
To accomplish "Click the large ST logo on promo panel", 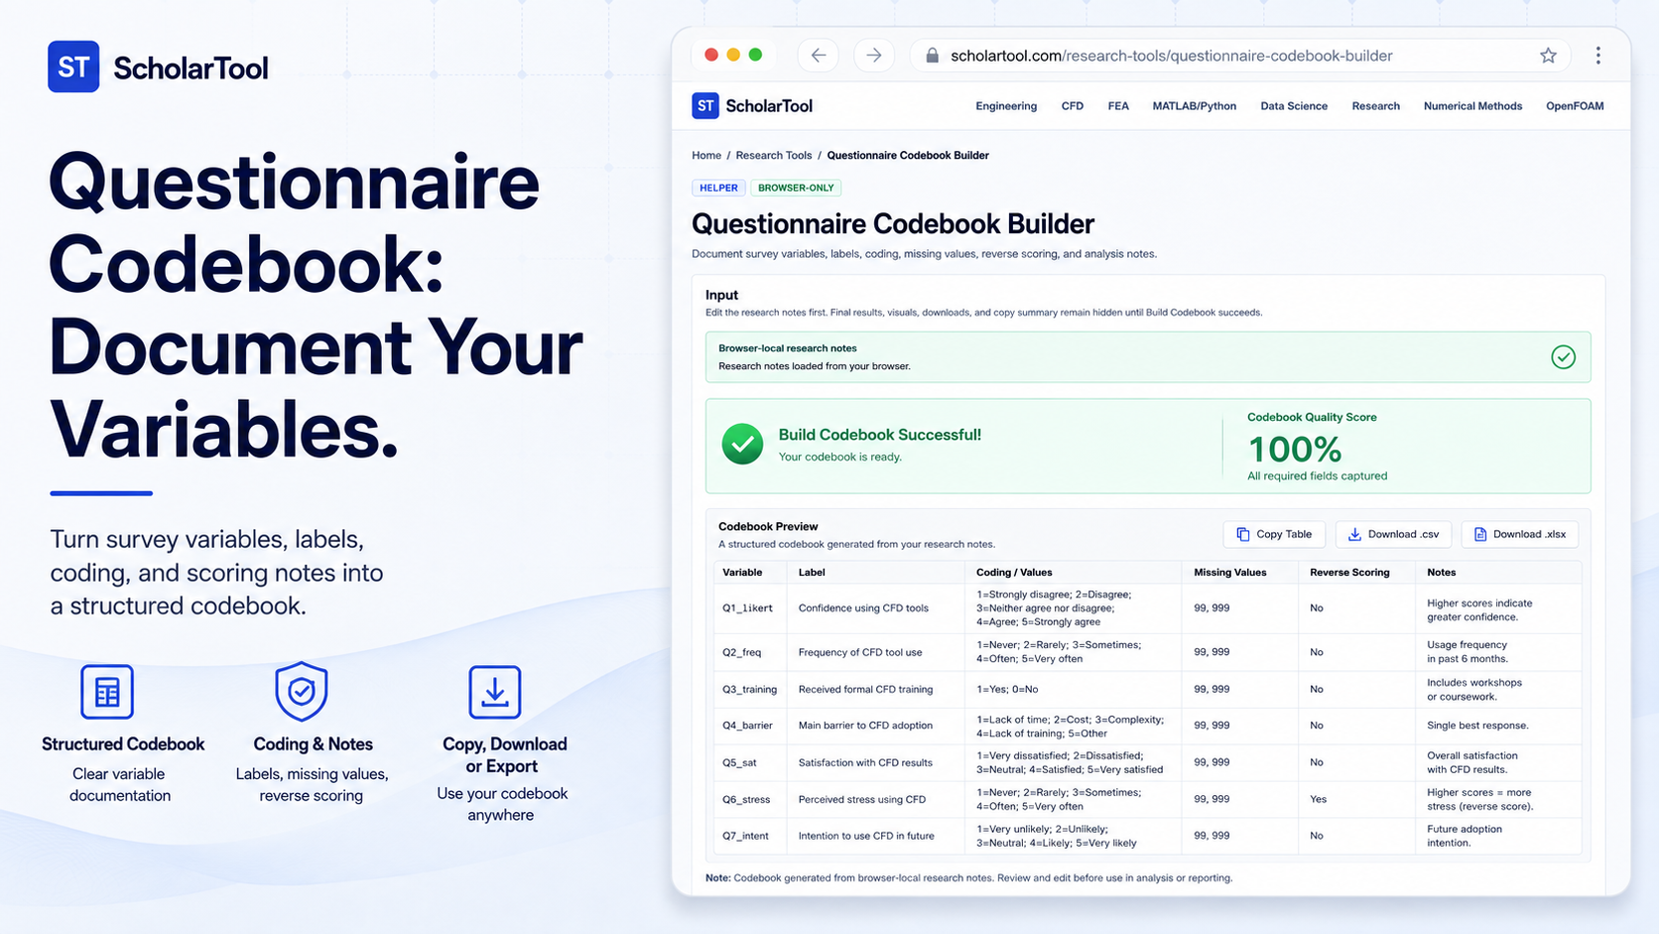I will click(73, 67).
